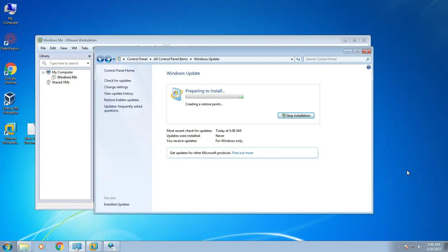Screen dimensions: 448x252
Task: Click the magnifier icon in Search Control Panel
Action: pyautogui.click(x=368, y=59)
